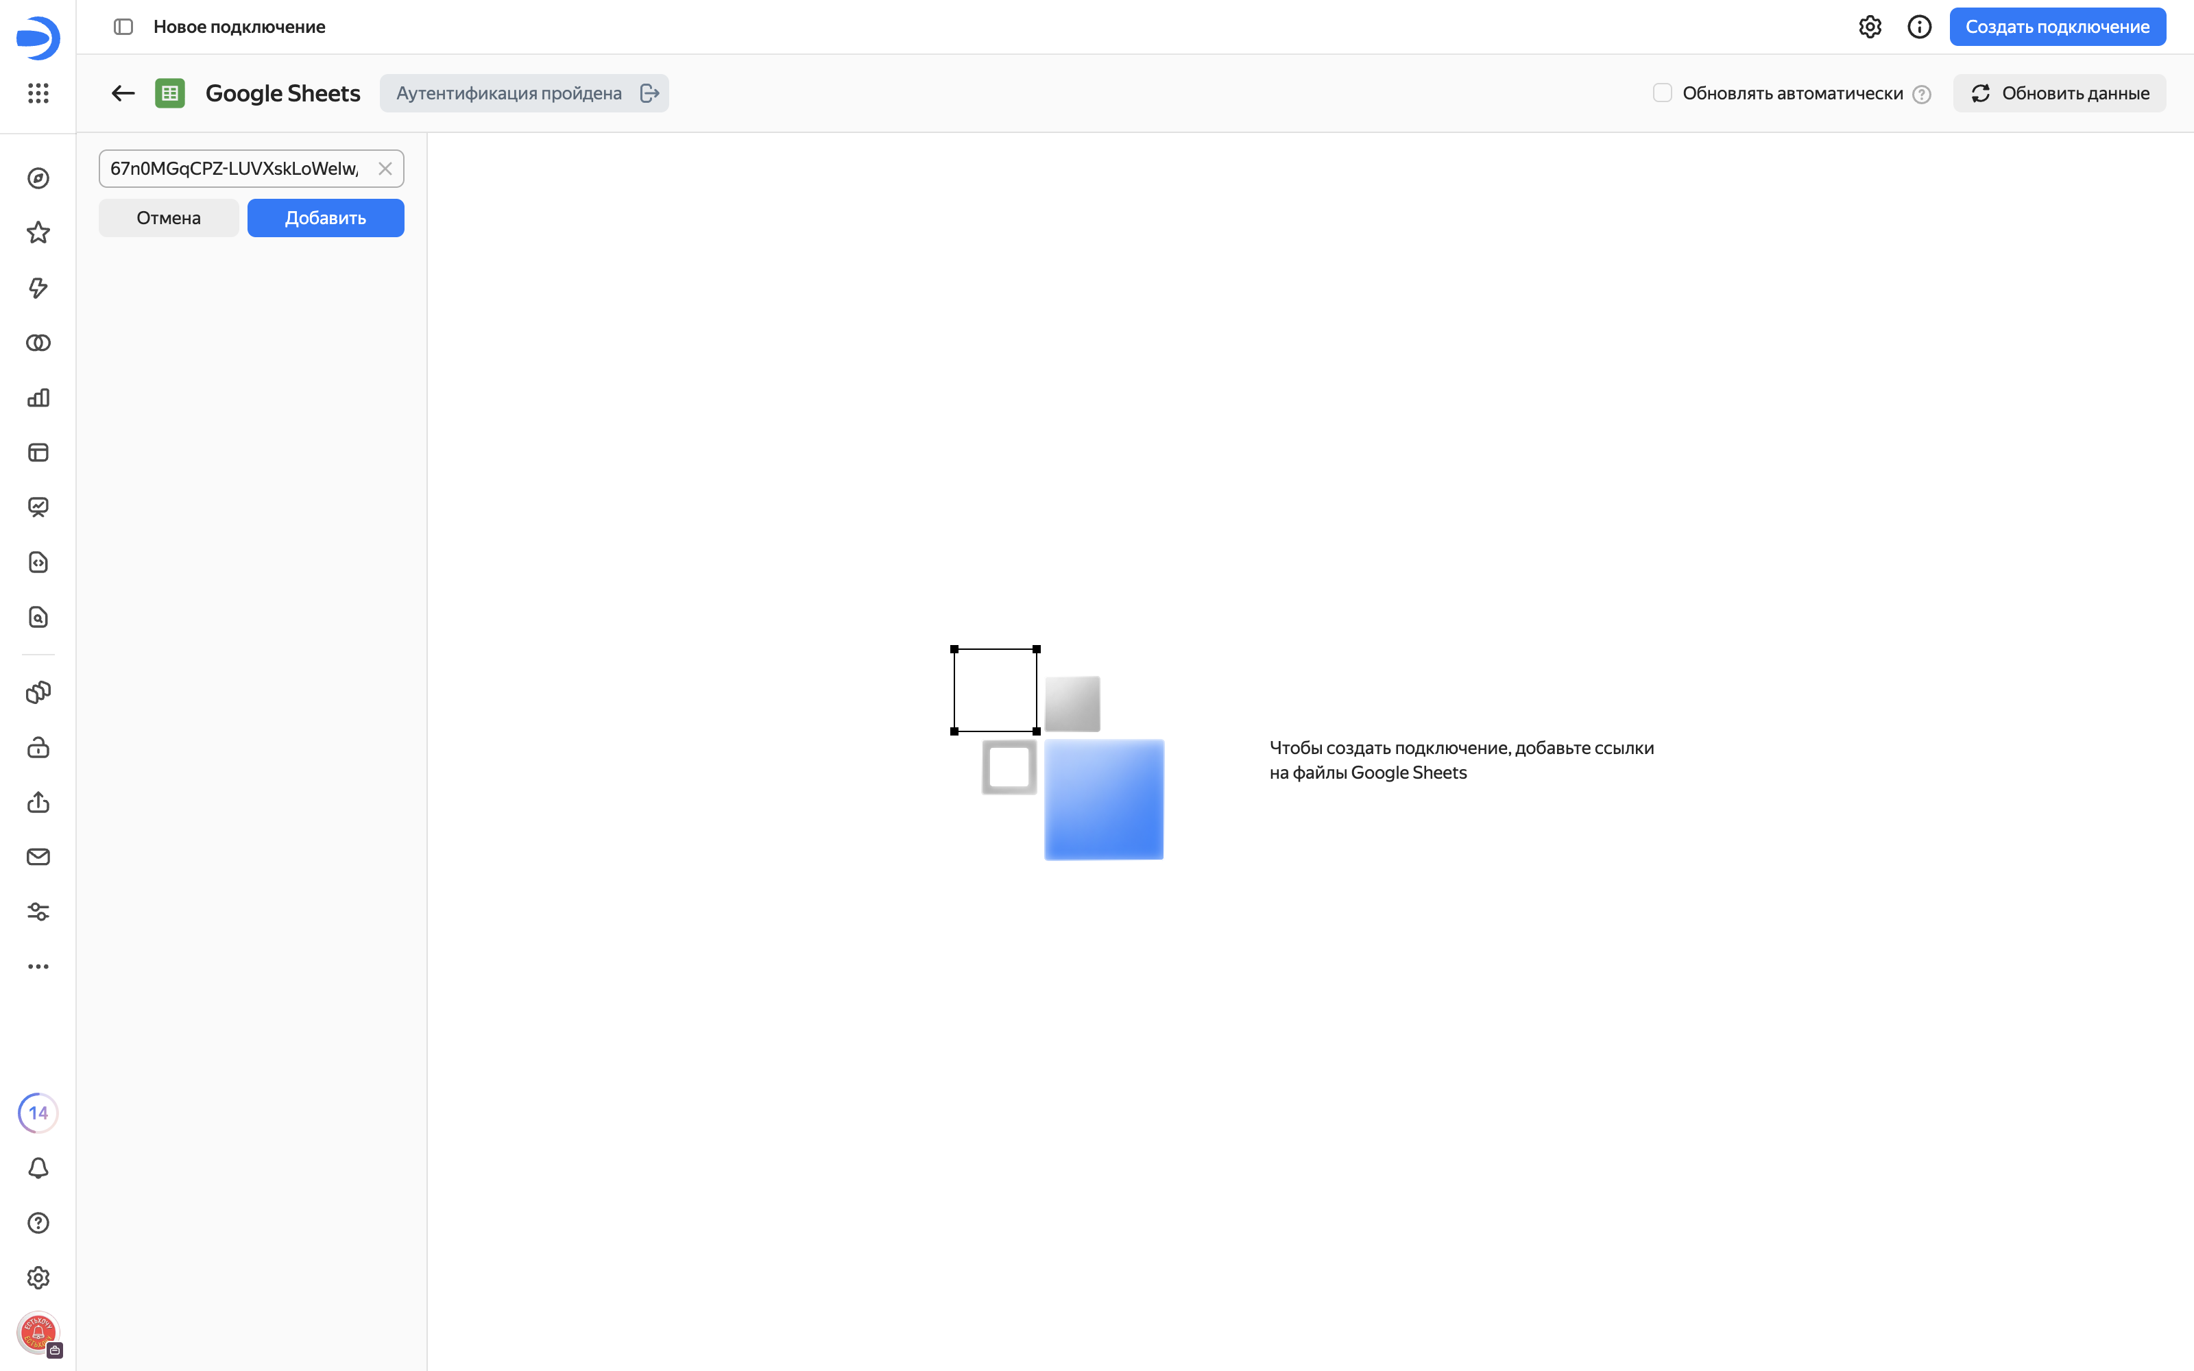Click the DataLens logo icon
The height and width of the screenshot is (1371, 2194).
pyautogui.click(x=38, y=38)
